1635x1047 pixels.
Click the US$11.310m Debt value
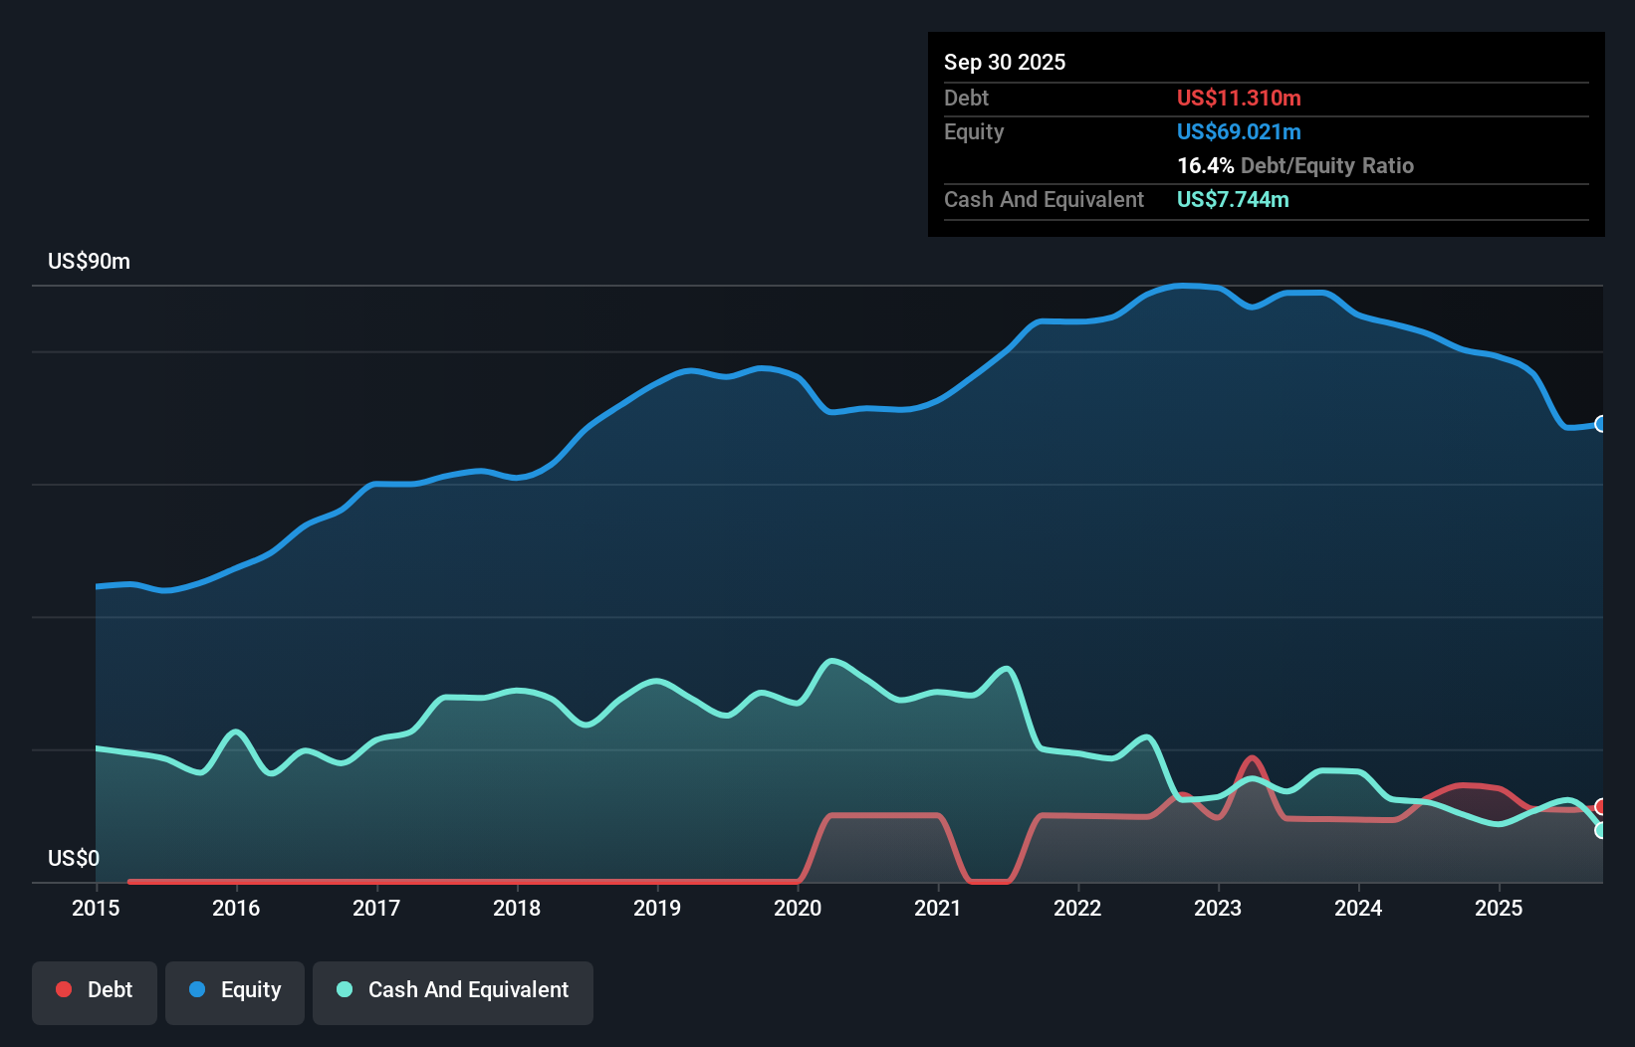point(1238,98)
